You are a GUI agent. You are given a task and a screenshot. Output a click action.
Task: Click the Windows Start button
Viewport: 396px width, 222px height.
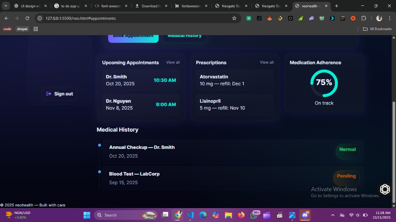point(87,215)
